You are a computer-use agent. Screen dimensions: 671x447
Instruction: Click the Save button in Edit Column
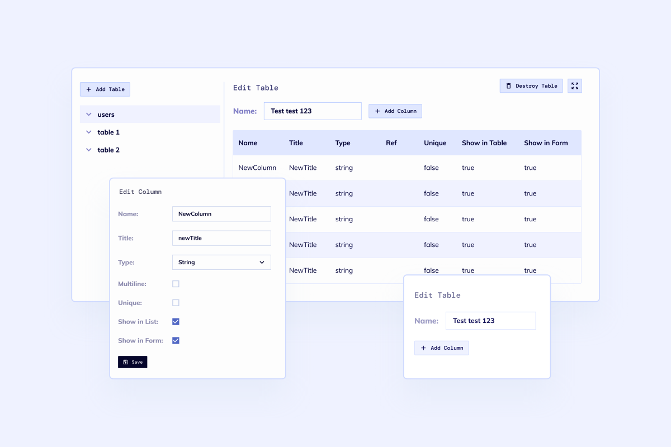pos(133,362)
